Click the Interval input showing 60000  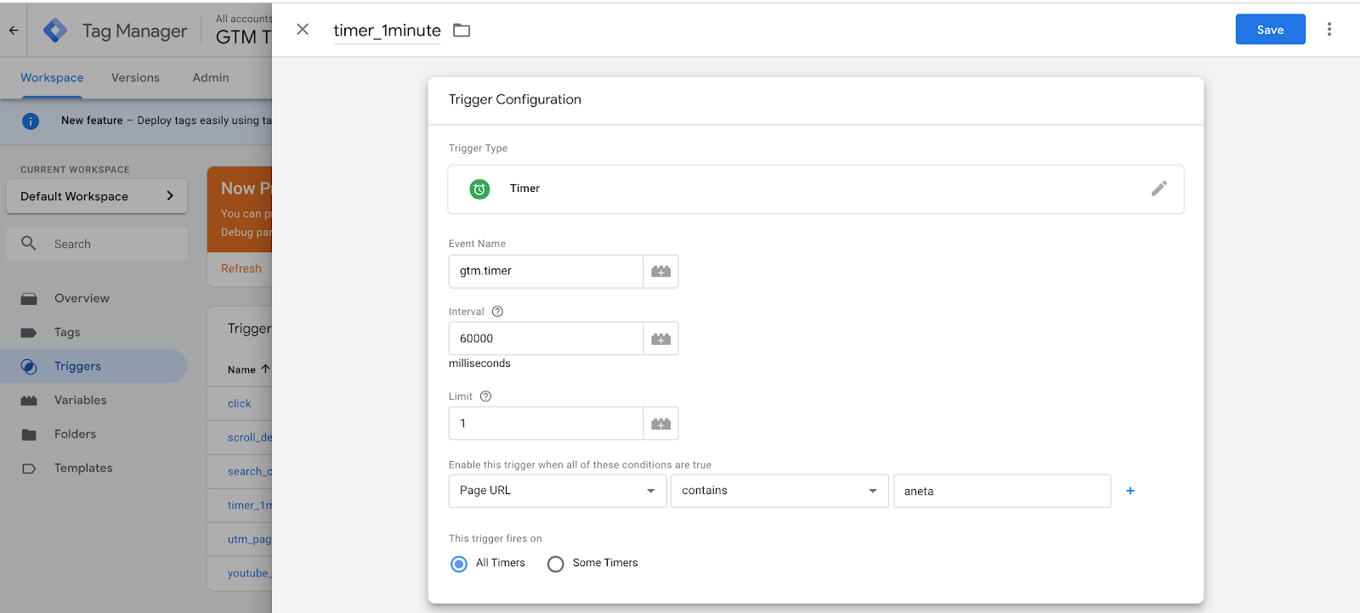[546, 339]
